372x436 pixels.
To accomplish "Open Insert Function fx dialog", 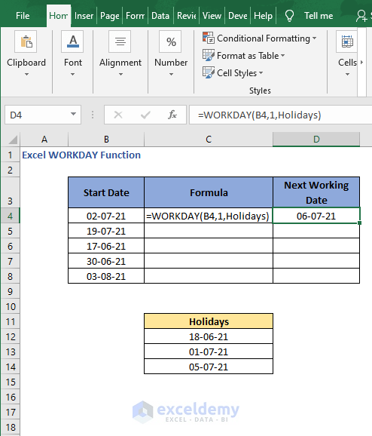I will (x=172, y=115).
